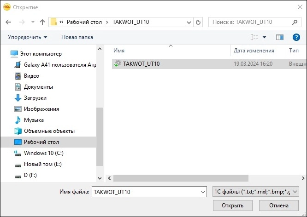The width and height of the screenshot is (307, 217).
Task: Cancel the dialog with 'Отмена'
Action: pyautogui.click(x=279, y=206)
